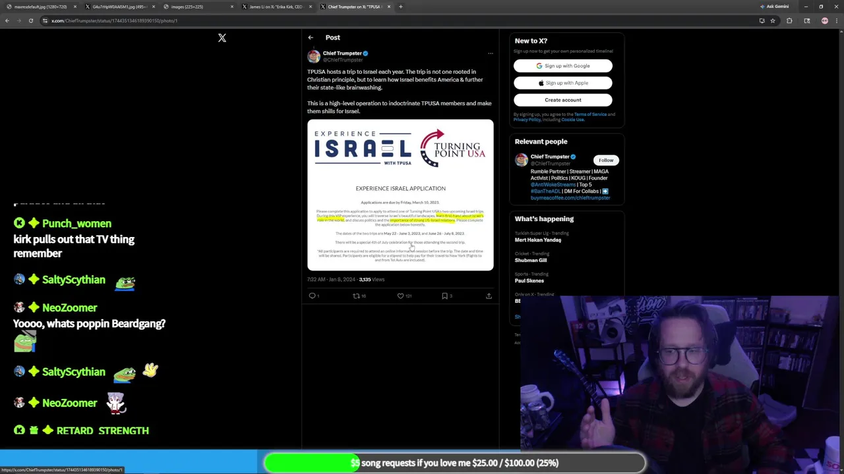Click the post's 7:32 AM Jan 8, 2024 timestamp
Screen dimensions: 844x474
point(331,280)
